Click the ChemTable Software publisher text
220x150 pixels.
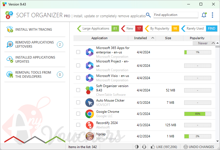pos(111,95)
